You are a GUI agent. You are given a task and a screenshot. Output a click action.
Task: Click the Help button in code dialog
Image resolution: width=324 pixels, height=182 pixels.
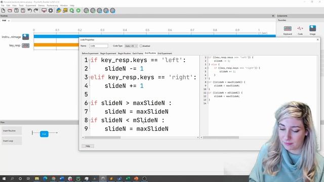(x=88, y=146)
